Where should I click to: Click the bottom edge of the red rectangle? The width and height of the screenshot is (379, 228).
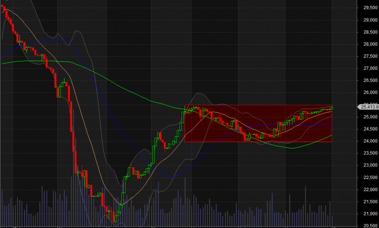258,142
